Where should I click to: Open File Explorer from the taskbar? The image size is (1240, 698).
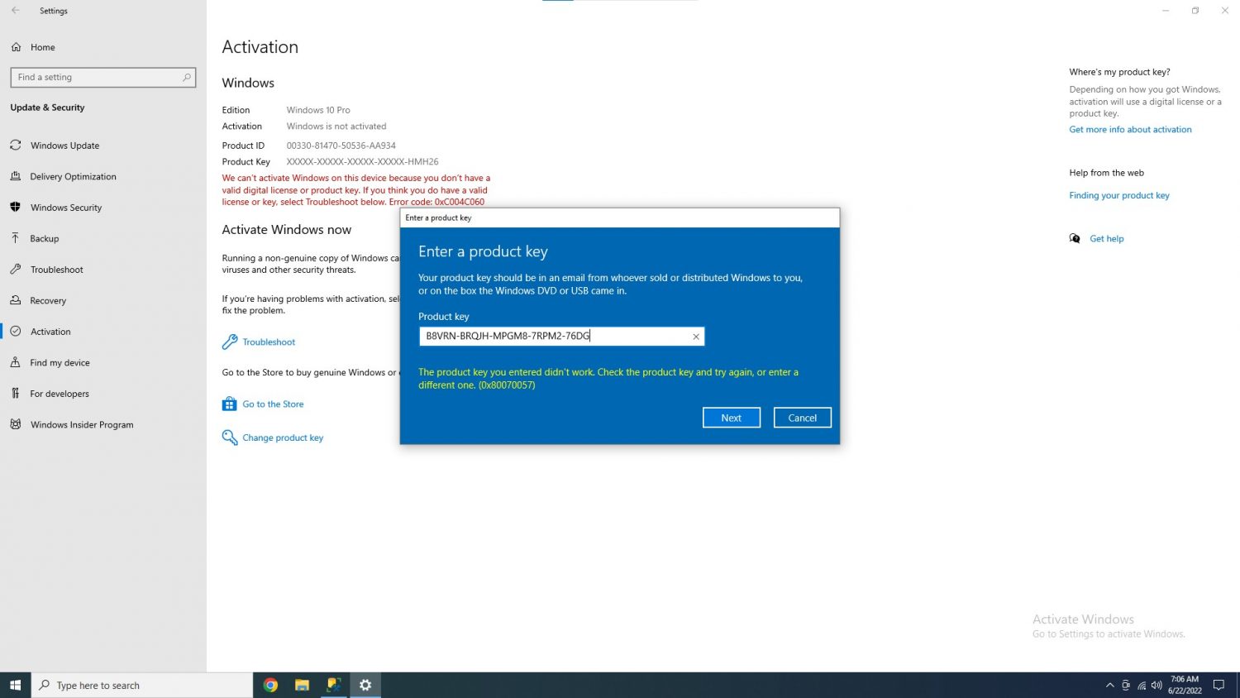point(302,685)
